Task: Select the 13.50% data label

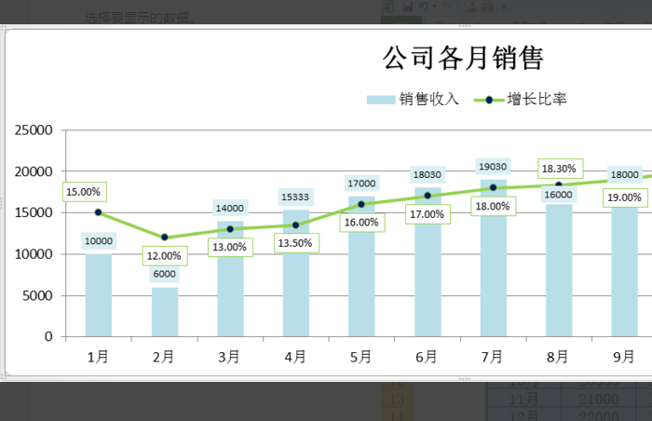Action: (296, 243)
